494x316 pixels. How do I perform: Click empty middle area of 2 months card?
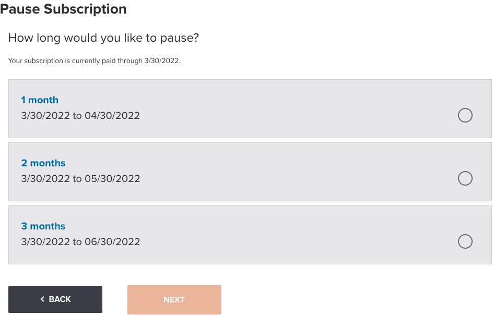292,172
